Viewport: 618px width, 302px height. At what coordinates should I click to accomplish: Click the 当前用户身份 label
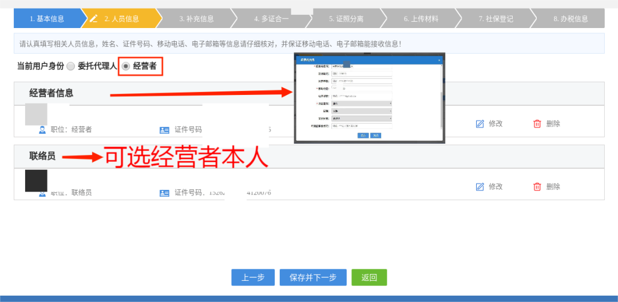40,66
